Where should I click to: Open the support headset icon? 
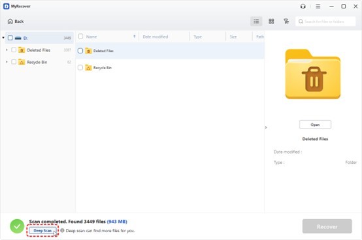click(x=303, y=7)
